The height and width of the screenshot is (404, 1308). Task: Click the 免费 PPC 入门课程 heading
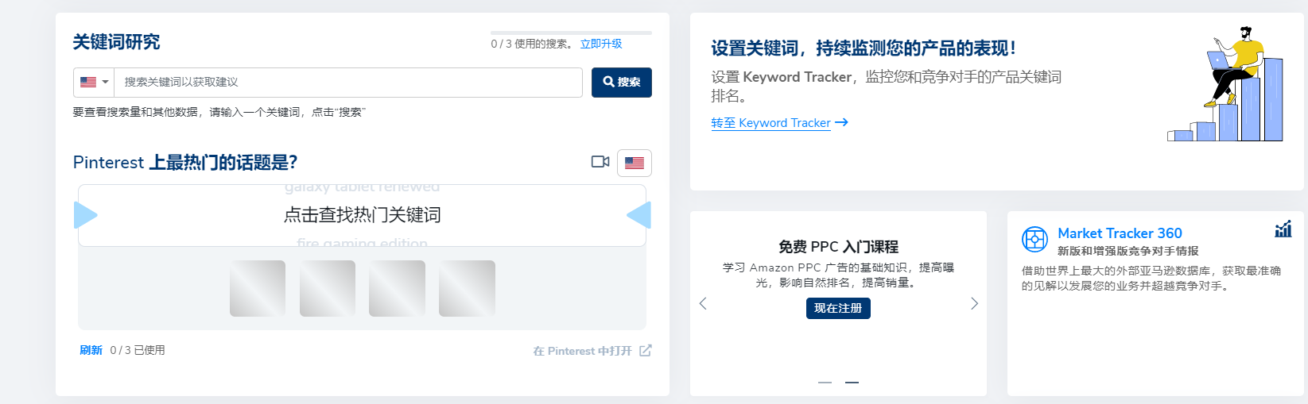pyautogui.click(x=838, y=247)
